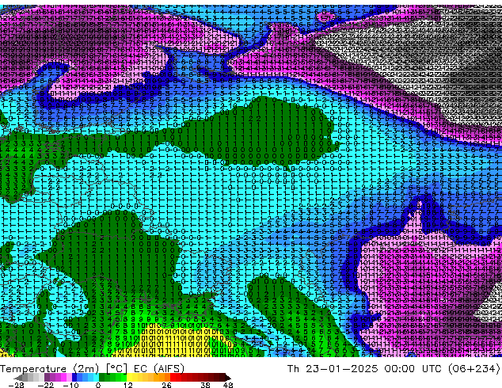This screenshot has height=388, width=502.
Task: Click the "EC (AIFS)" model label
Action: click(x=159, y=369)
